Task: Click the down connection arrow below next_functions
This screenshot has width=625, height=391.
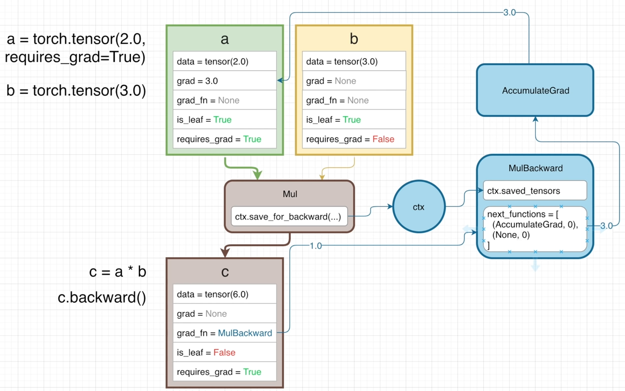Action: pos(535,264)
